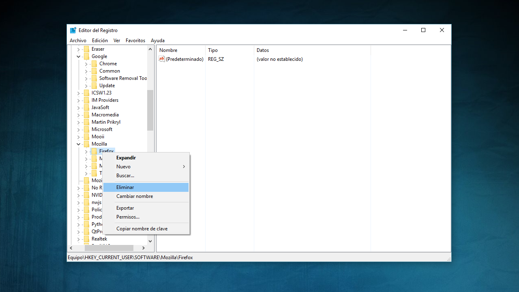Click Copiar nombre de clave
Viewport: 519px width, 292px height.
point(142,229)
